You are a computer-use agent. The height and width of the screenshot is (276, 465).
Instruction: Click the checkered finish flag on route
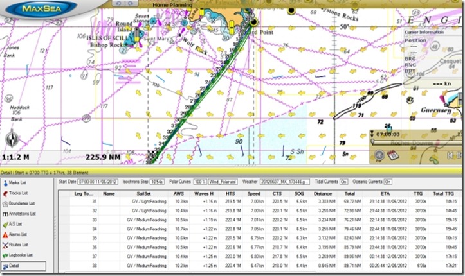coord(152,157)
